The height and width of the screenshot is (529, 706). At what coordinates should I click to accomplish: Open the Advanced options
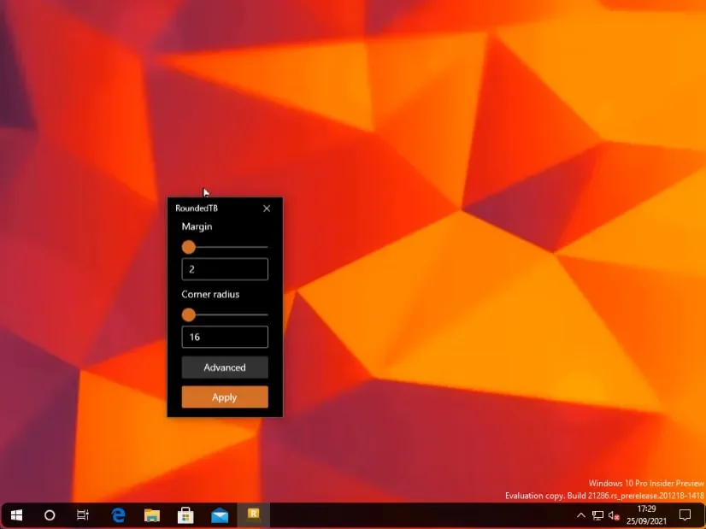click(225, 367)
